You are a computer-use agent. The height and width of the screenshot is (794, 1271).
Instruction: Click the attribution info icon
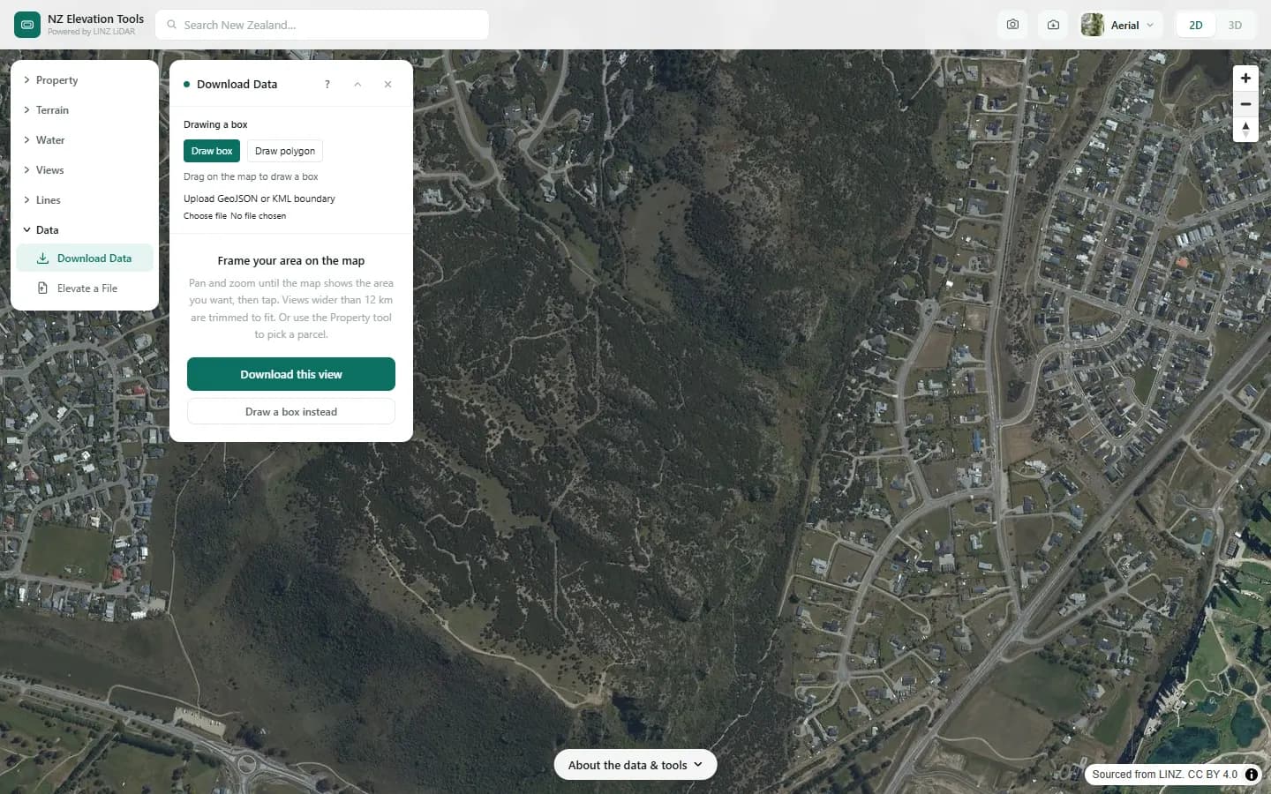[1252, 775]
